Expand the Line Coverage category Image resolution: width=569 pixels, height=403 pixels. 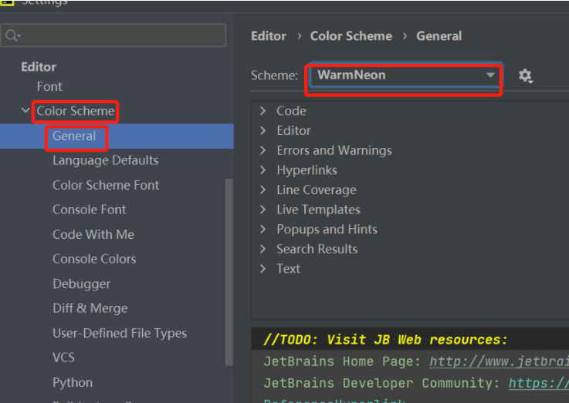pos(263,190)
